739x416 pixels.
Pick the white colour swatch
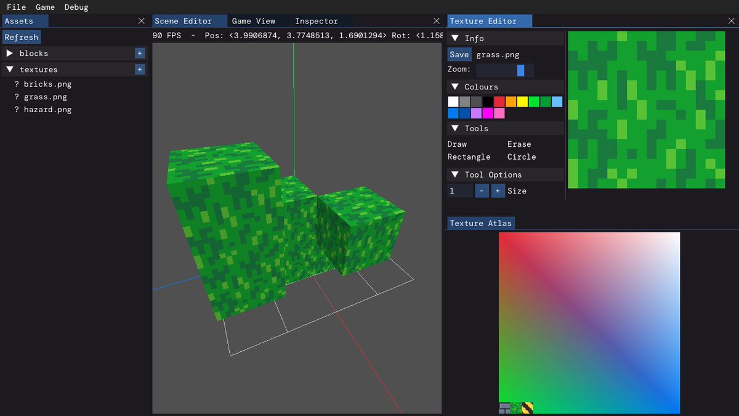453,102
